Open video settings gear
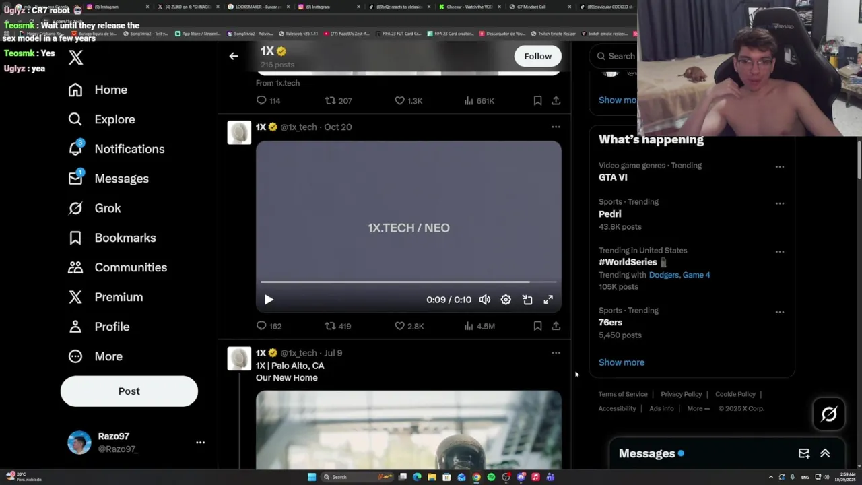 (506, 300)
